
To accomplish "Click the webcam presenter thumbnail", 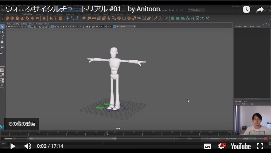I will click(253, 120).
